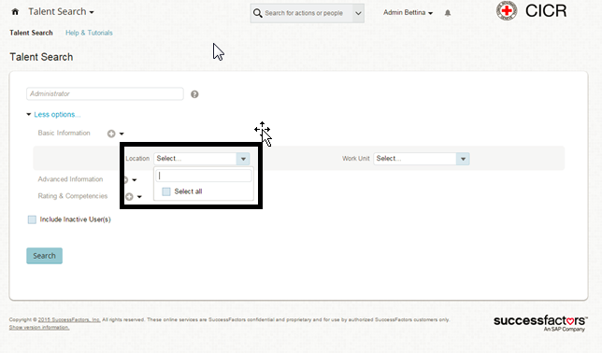Add a Rating & Competencies criterion plus icon
This screenshot has width=602, height=353.
click(x=129, y=196)
